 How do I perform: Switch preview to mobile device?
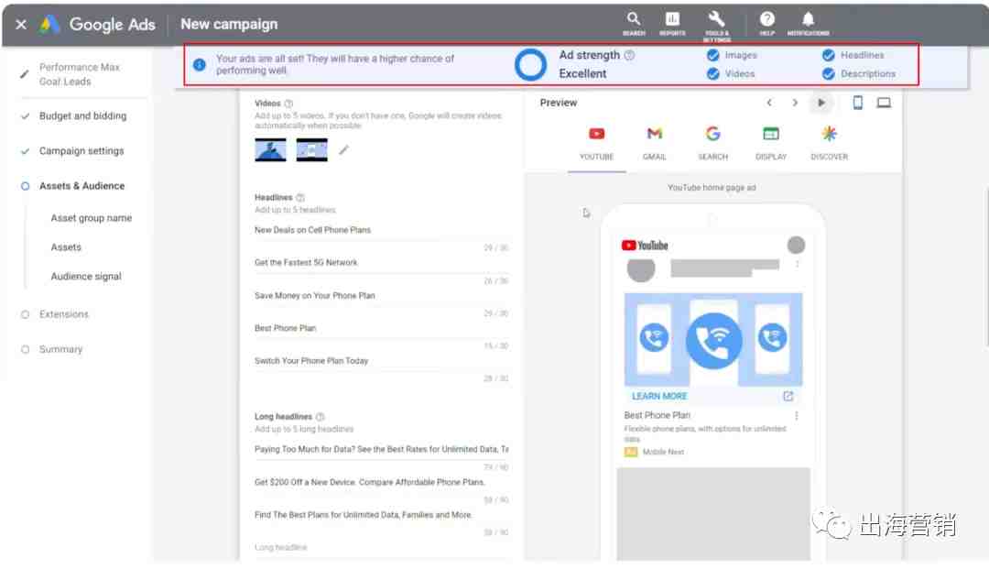[x=857, y=103]
